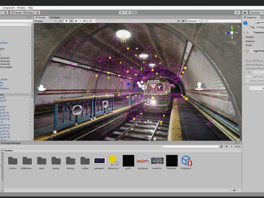
Task: Click the Light Probe Group component icon
Action: coord(247,51)
